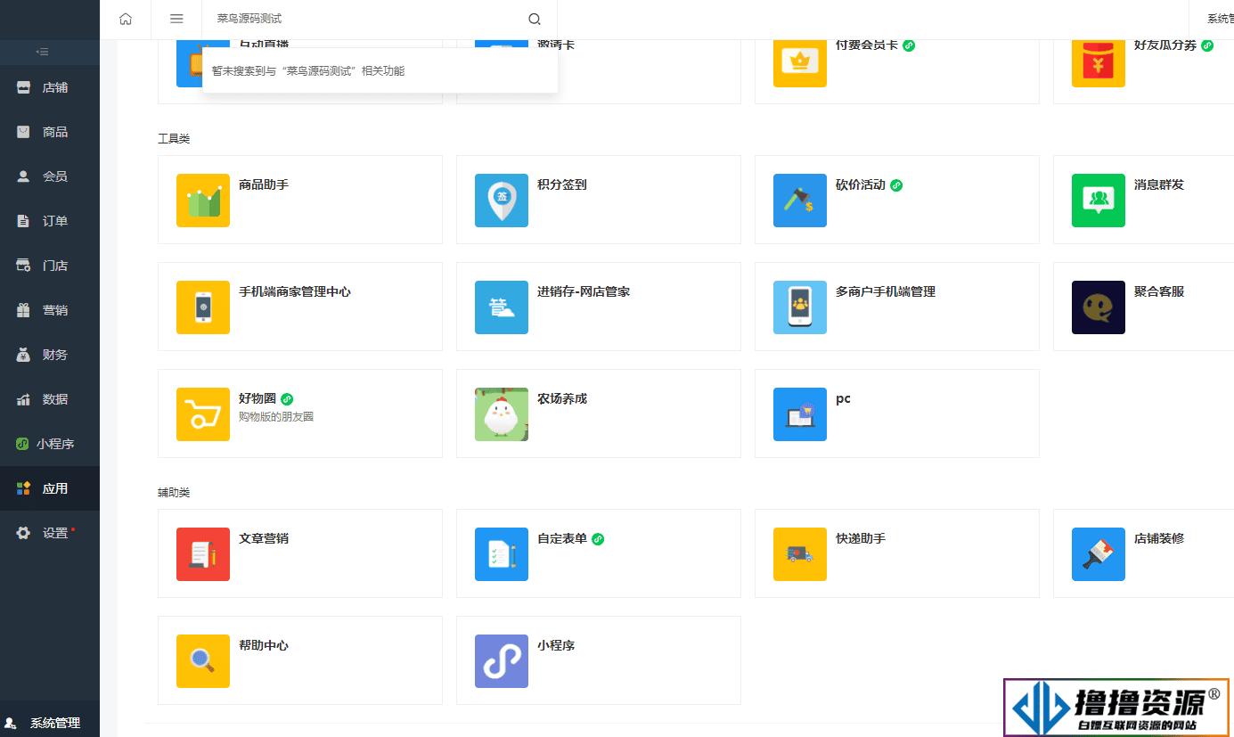The image size is (1234, 737).
Task: Open 财务 in the sidebar
Action: 50,355
